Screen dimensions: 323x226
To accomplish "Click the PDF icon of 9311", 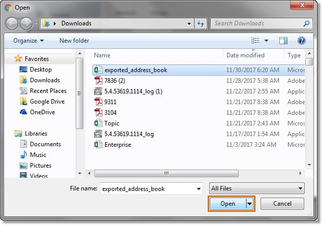I will click(x=98, y=102).
